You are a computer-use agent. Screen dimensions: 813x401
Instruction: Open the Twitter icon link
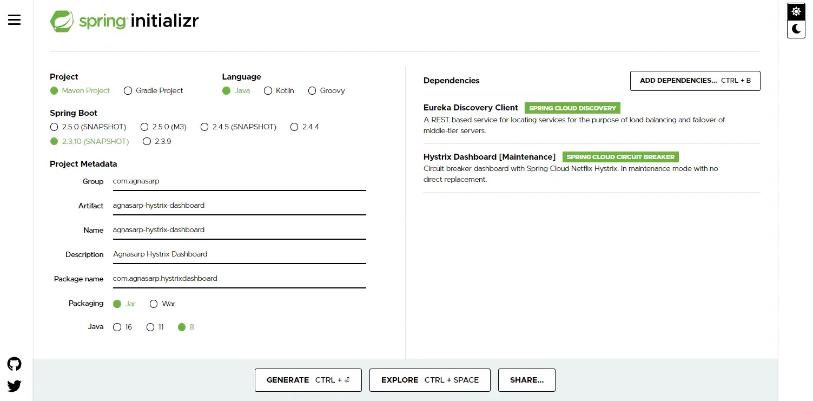(x=15, y=386)
